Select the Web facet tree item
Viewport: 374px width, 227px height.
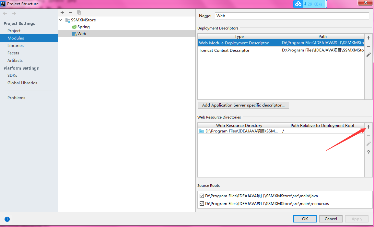click(x=82, y=34)
